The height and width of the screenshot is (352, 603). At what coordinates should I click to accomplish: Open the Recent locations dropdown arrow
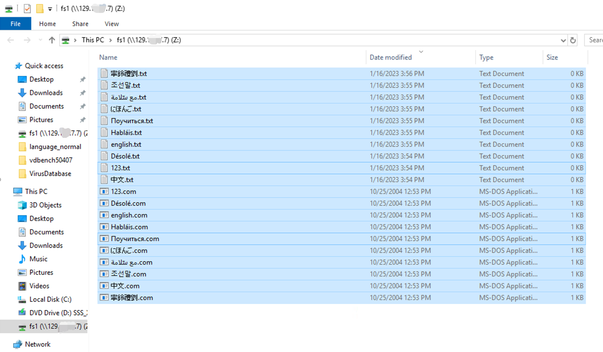tap(40, 40)
